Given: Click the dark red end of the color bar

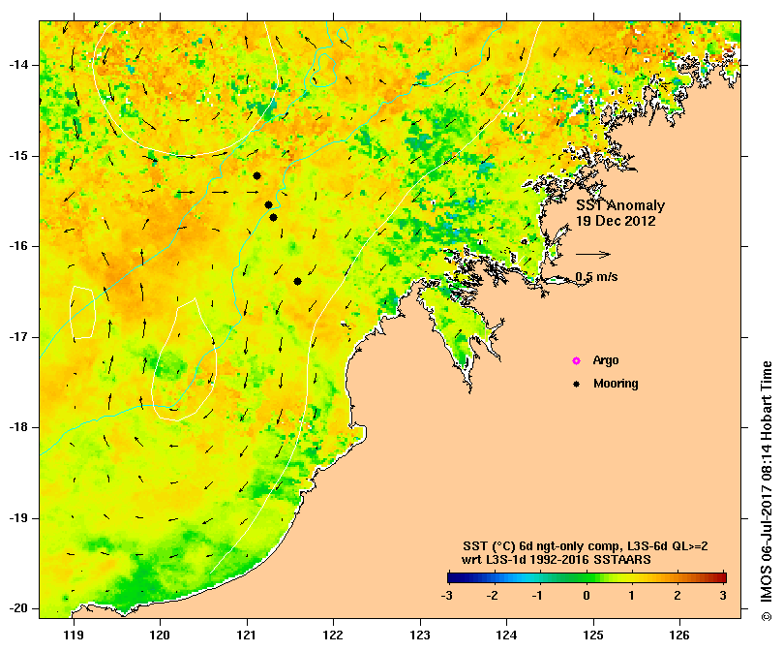Looking at the screenshot, I should click(x=722, y=578).
